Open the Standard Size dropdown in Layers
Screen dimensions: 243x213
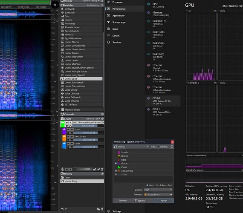93,119
